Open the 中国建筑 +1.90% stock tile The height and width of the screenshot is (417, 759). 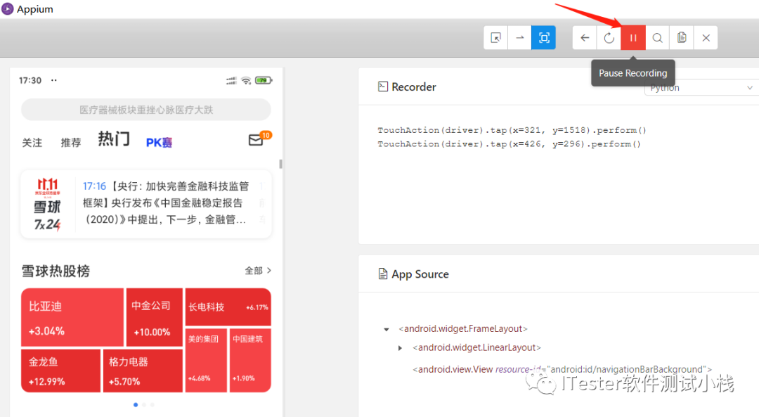point(249,360)
